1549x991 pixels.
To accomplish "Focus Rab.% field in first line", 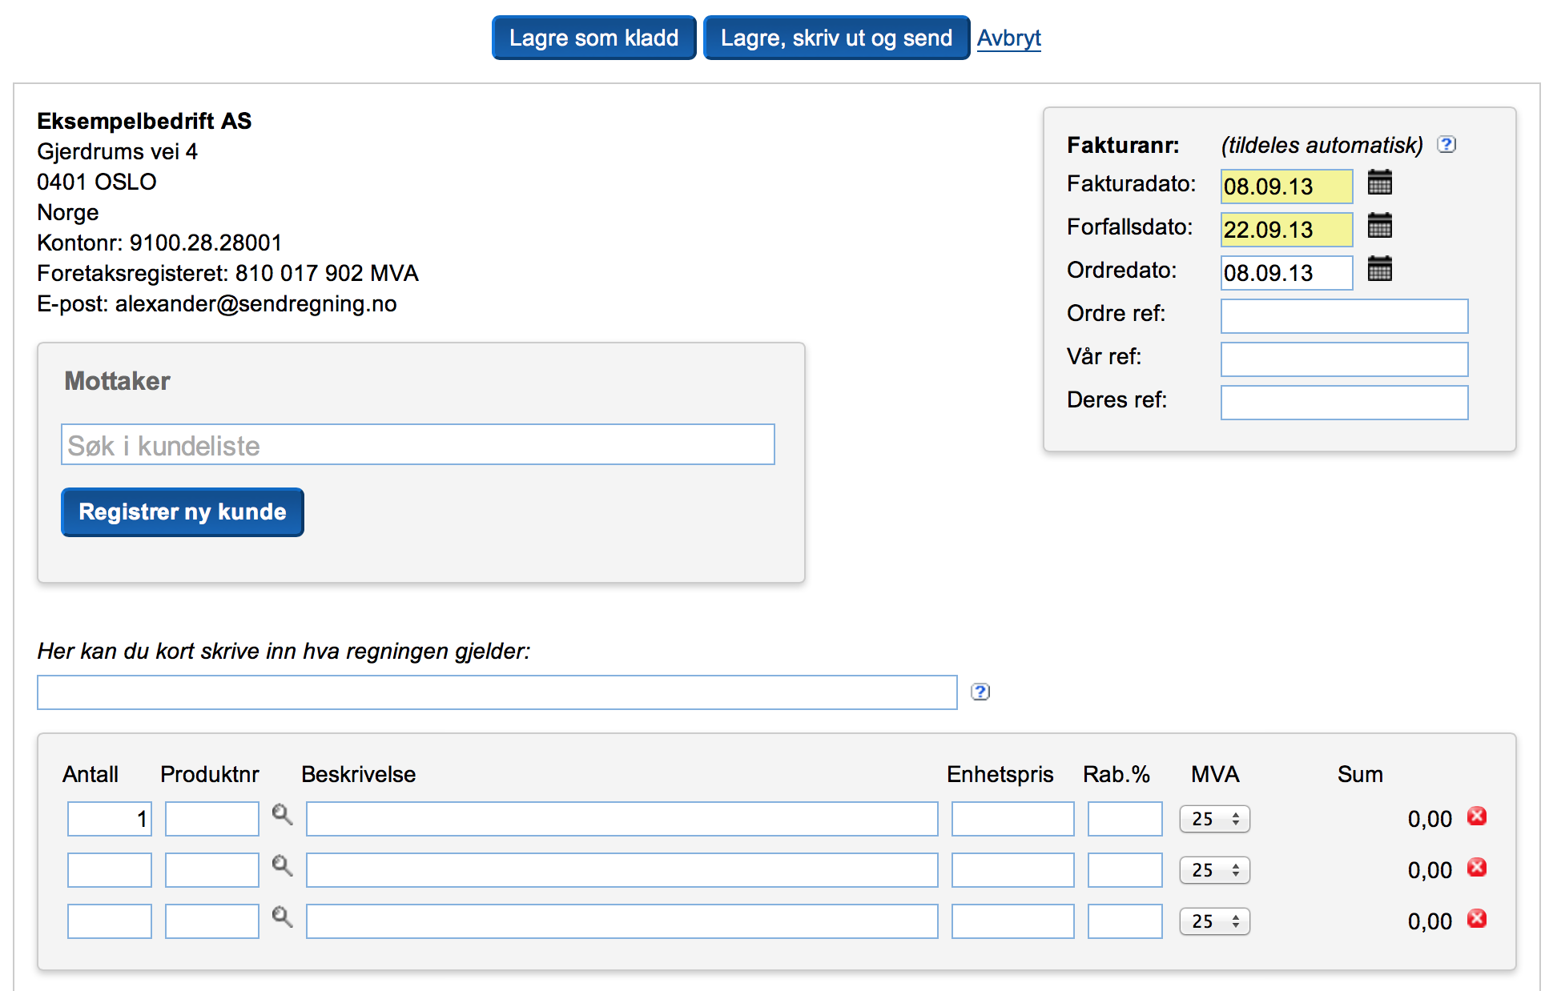I will [x=1125, y=819].
